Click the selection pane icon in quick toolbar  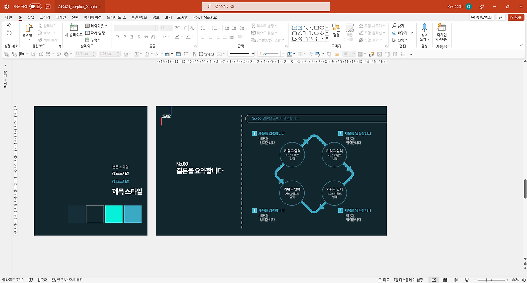click(x=371, y=54)
